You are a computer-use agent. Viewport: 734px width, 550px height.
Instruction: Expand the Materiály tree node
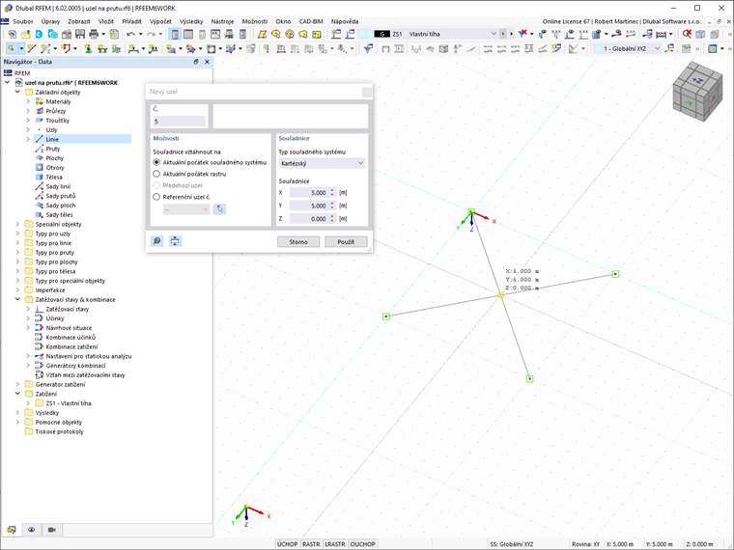[x=28, y=101]
